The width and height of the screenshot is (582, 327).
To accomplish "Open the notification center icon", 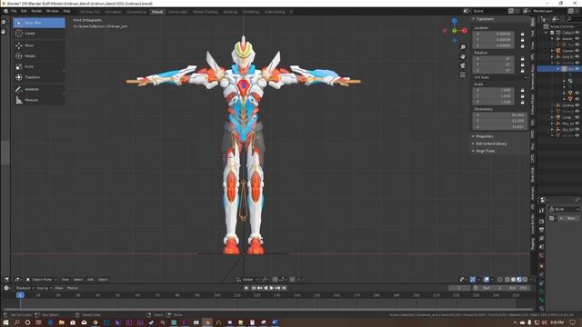I will pyautogui.click(x=573, y=322).
